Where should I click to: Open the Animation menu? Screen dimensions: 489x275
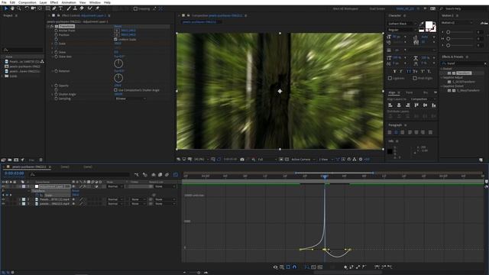click(69, 2)
